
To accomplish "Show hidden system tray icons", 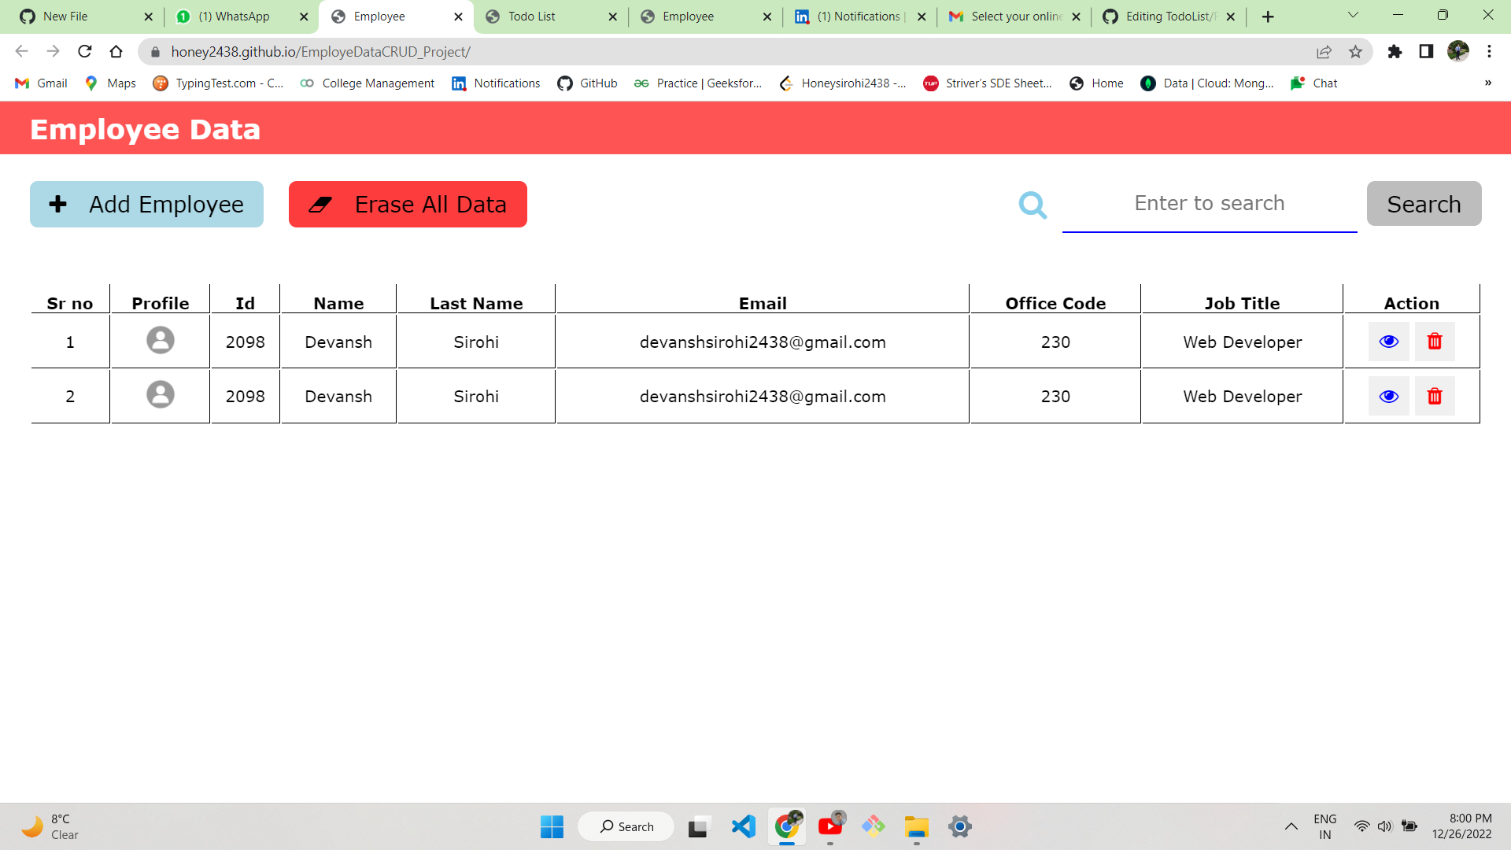I will 1291,826.
